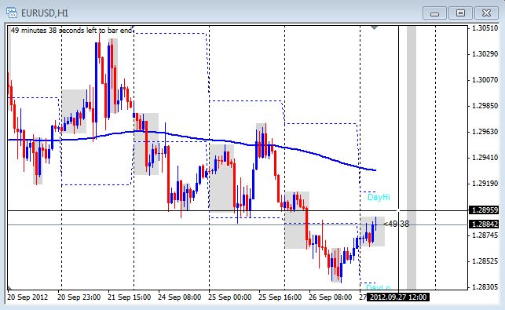Click the 20 Sep 2012 time axis label
The width and height of the screenshot is (505, 310).
pos(27,297)
